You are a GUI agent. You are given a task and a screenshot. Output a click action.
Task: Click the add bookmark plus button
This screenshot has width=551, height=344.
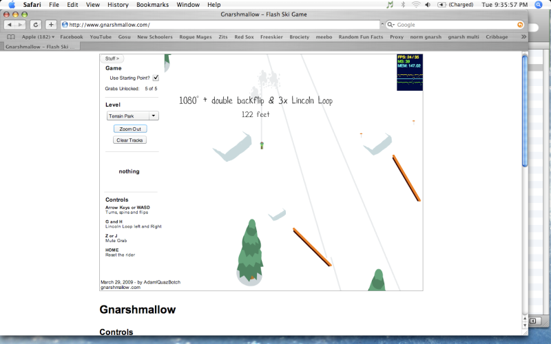click(x=50, y=25)
